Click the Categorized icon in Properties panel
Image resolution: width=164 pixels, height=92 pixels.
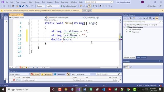pos(125,67)
